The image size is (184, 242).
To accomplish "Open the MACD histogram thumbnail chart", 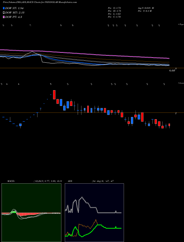I will coord(31,213).
